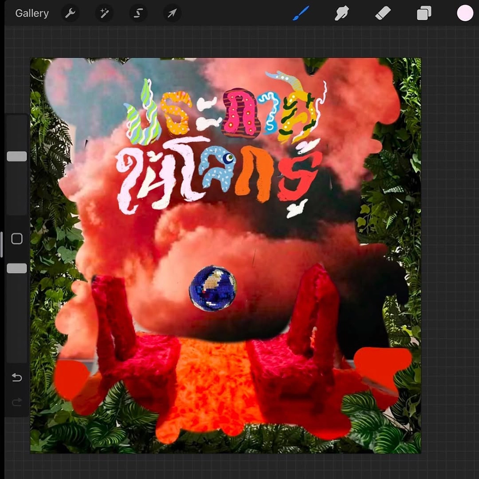
Task: Open the Layers panel
Action: (424, 13)
